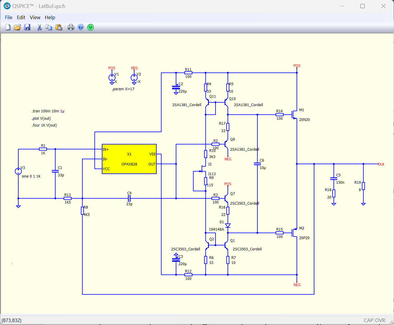Click the NEG net label below M2
Image resolution: width=394 pixels, height=325 pixels.
[x=297, y=285]
